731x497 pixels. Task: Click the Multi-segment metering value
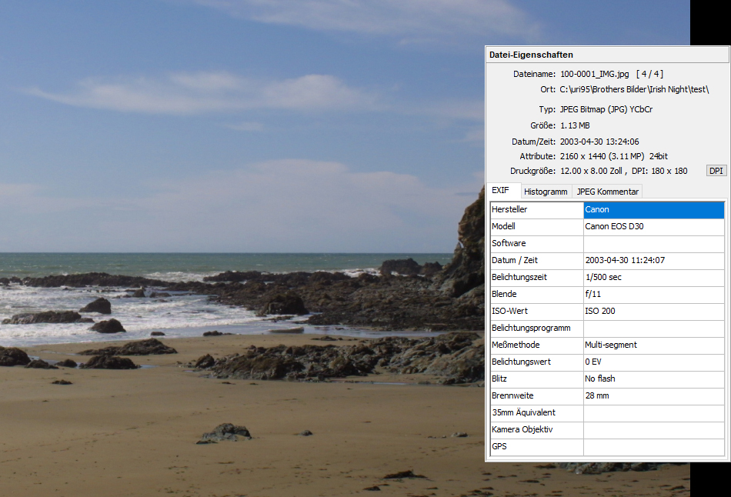click(x=653, y=345)
